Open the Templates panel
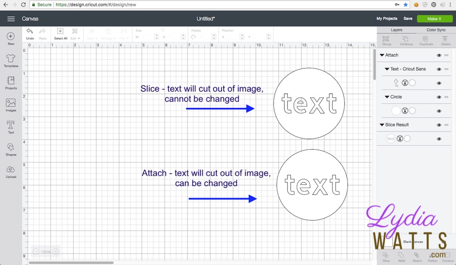456x265 pixels. pyautogui.click(x=11, y=61)
